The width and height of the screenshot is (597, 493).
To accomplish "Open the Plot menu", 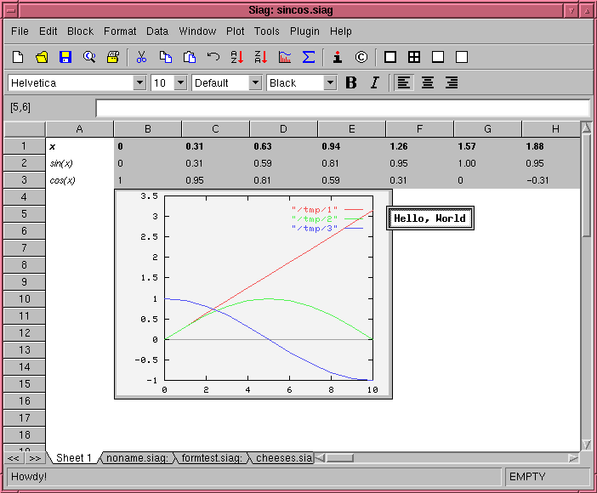I will pos(236,31).
